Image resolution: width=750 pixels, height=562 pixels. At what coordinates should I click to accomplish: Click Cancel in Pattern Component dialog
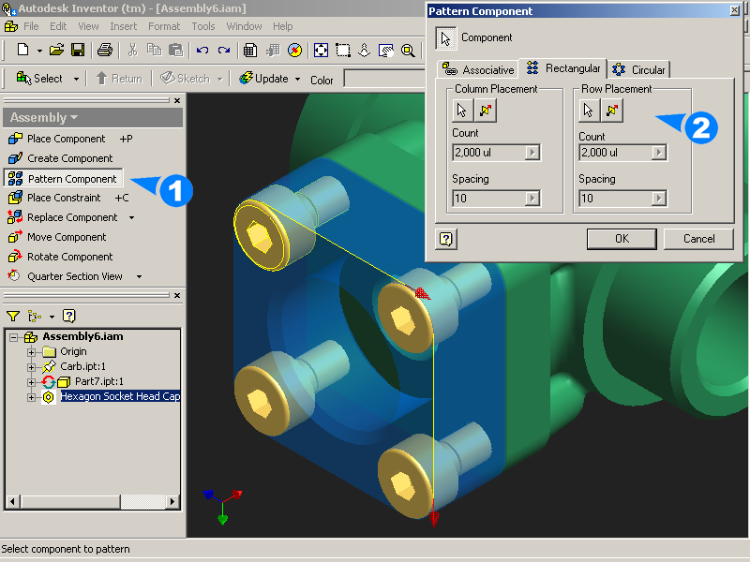698,239
